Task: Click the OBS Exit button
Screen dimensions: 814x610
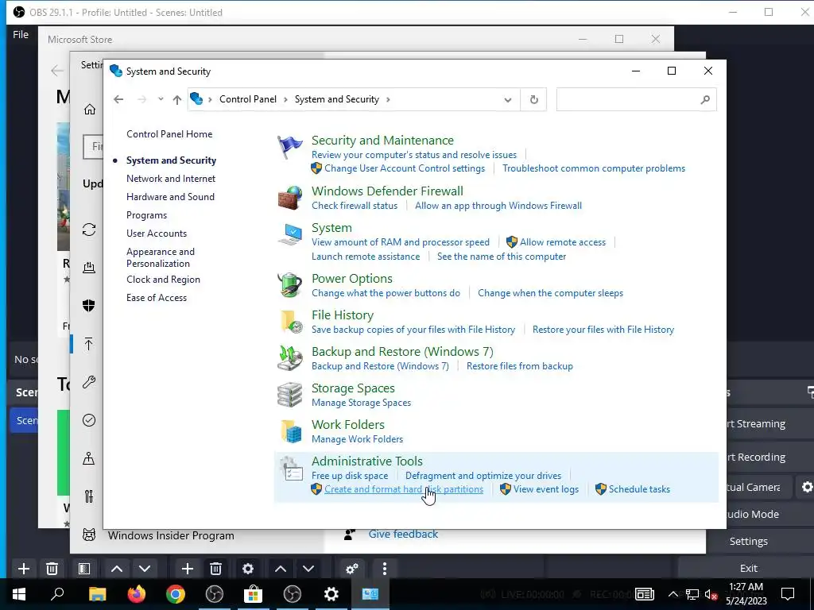Action: click(748, 568)
